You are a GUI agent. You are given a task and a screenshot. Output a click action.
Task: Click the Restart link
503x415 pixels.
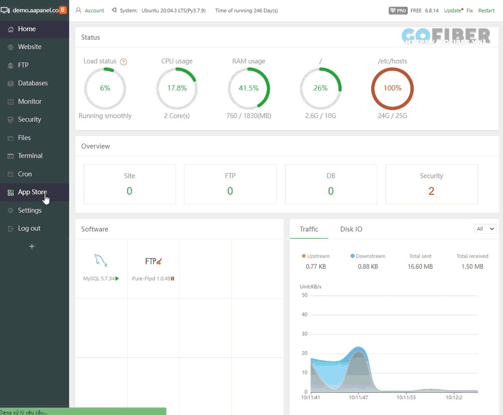(x=486, y=11)
